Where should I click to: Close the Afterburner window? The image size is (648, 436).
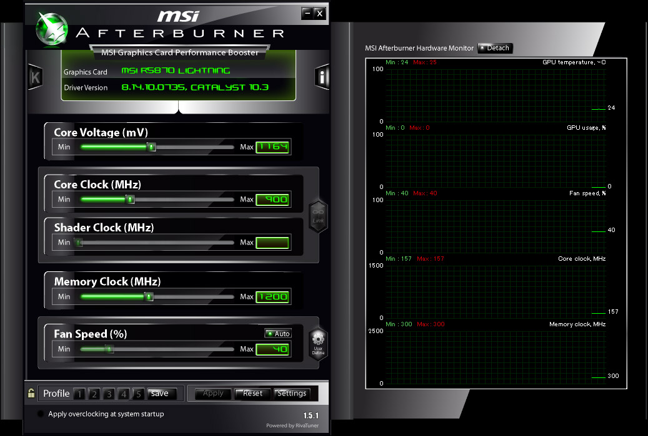[319, 14]
